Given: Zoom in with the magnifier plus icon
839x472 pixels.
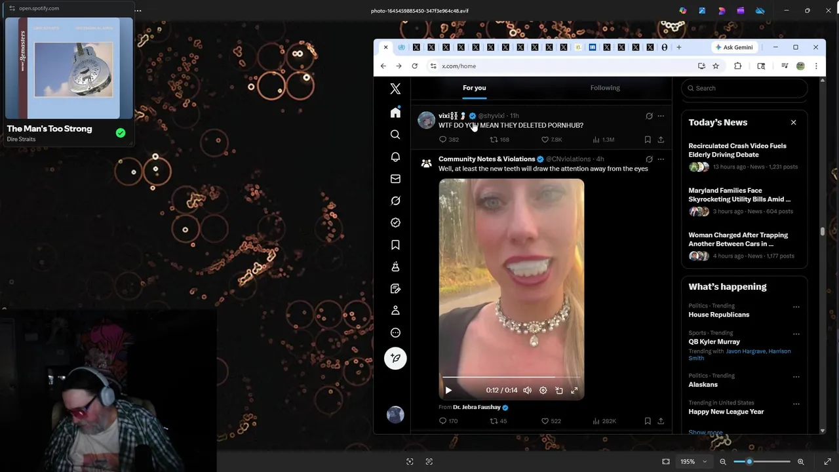Looking at the screenshot, I should click(x=800, y=462).
